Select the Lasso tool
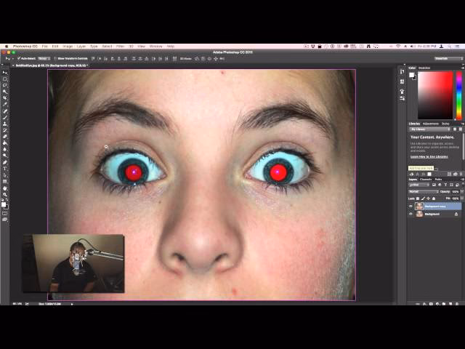465x349 pixels. [5, 86]
